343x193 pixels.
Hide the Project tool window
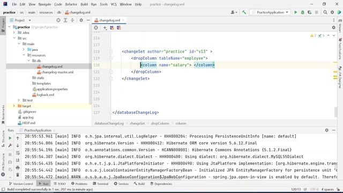coord(88,20)
